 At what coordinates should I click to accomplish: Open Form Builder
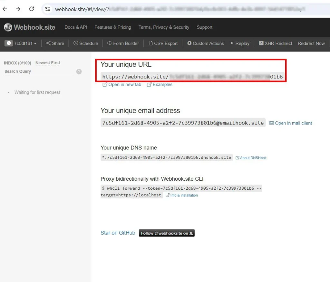(x=123, y=44)
